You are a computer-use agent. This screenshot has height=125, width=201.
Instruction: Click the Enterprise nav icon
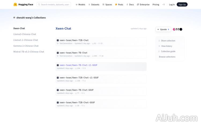[x=138, y=5]
